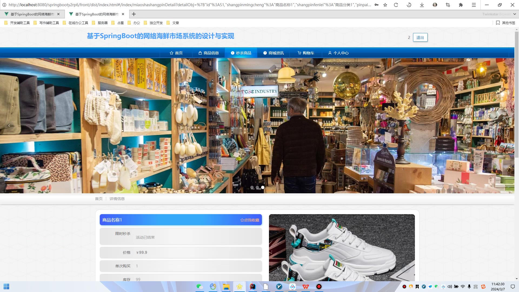Next product image arrow on shoe photo
This screenshot has width=519, height=292.
point(405,268)
